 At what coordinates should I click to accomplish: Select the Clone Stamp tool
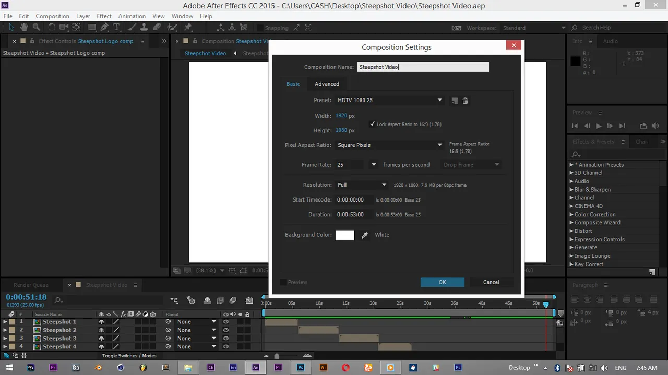145,28
